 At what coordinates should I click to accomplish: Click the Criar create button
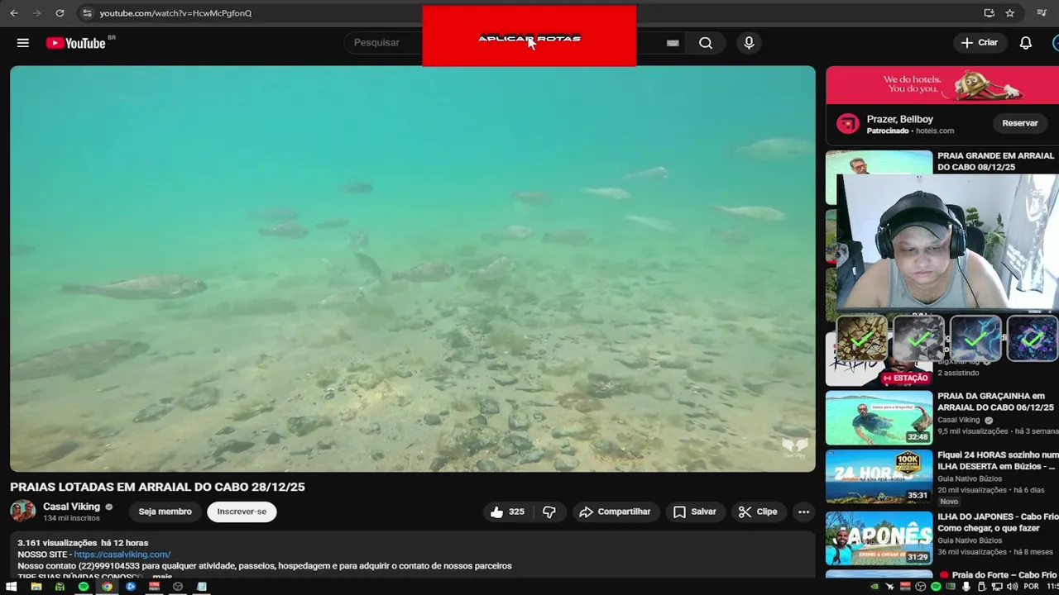pyautogui.click(x=980, y=43)
